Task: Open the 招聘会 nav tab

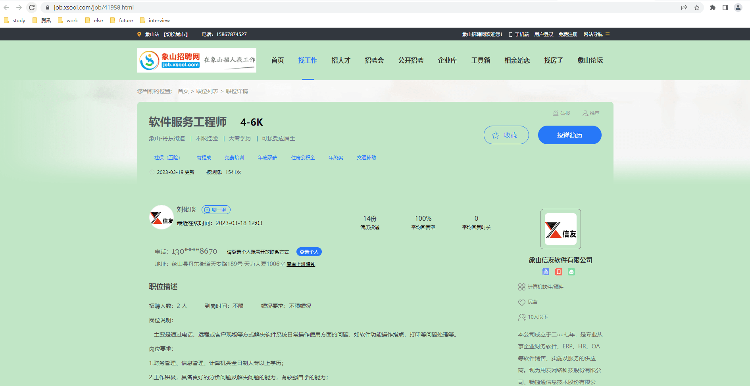Action: (x=375, y=60)
